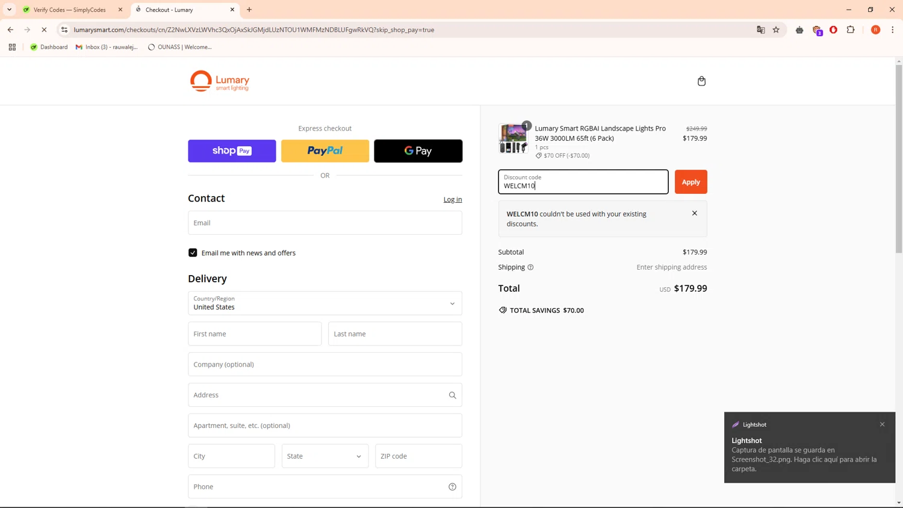The width and height of the screenshot is (903, 508).
Task: Click the TOTAL SAVINGS $70.00 text
Action: [547, 311]
